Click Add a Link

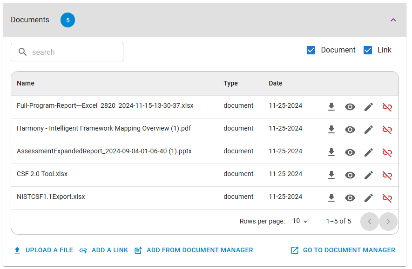click(104, 250)
